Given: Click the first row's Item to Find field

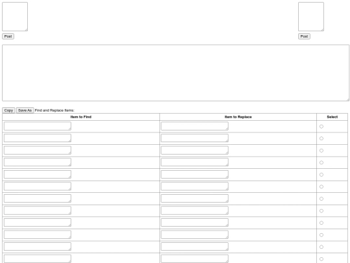Looking at the screenshot, I should [x=38, y=126].
